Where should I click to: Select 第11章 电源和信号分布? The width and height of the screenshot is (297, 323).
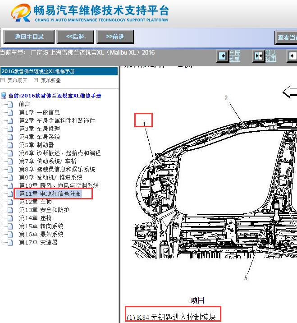[x=50, y=194]
